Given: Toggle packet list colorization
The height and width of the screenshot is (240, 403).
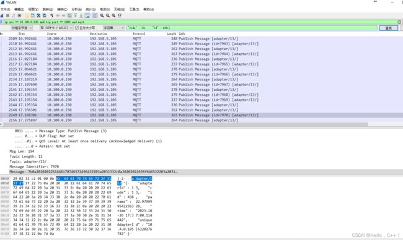Looking at the screenshot, I should click(x=95, y=15).
